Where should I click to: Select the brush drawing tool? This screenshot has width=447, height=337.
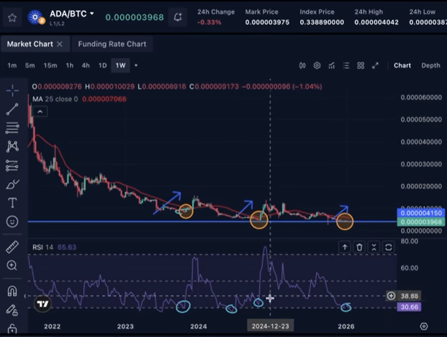(12, 184)
